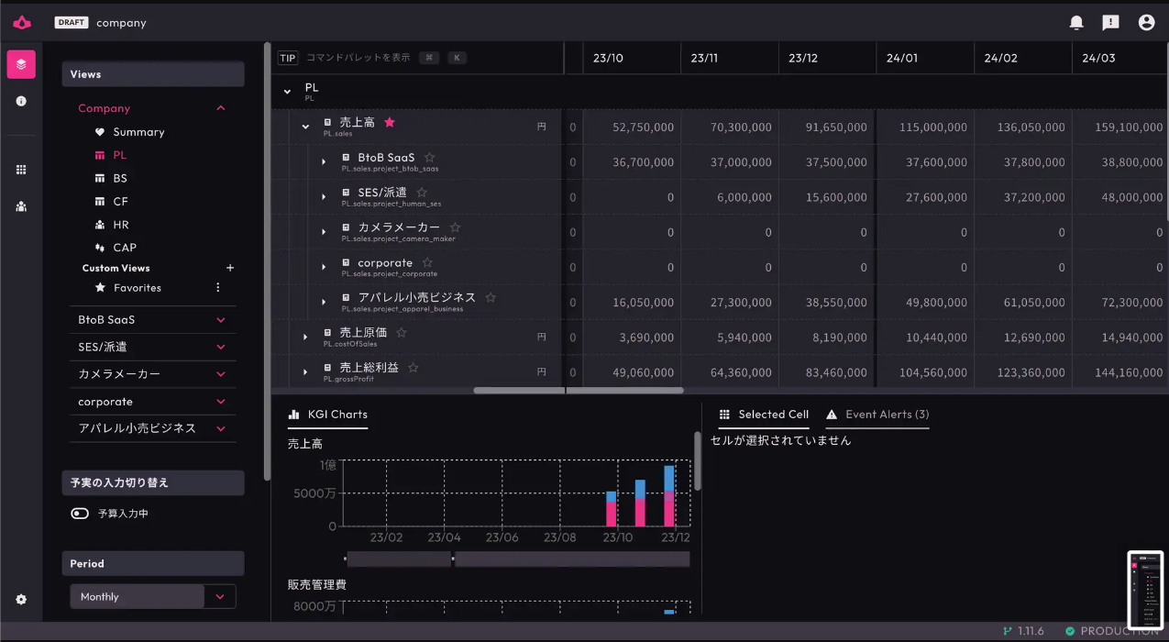Star the SES/派遣 row to favorite it
1169x642 pixels.
click(421, 192)
